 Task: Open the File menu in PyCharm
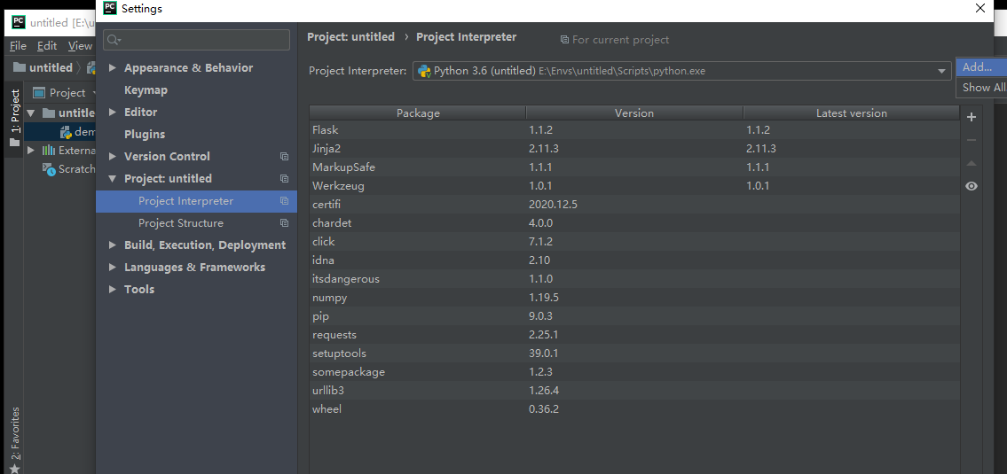click(x=18, y=45)
